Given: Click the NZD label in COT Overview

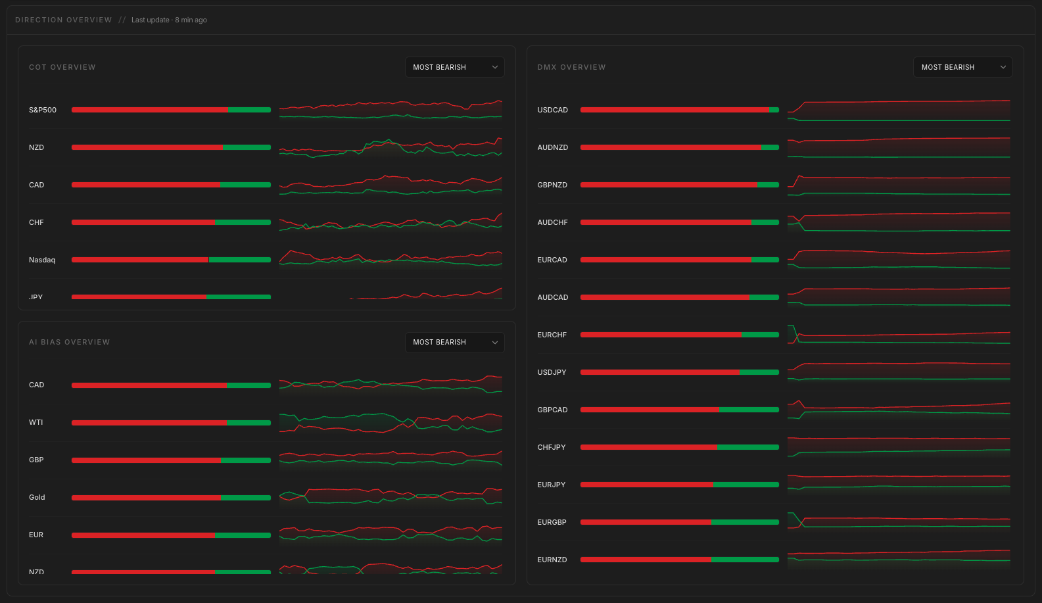Looking at the screenshot, I should 37,147.
